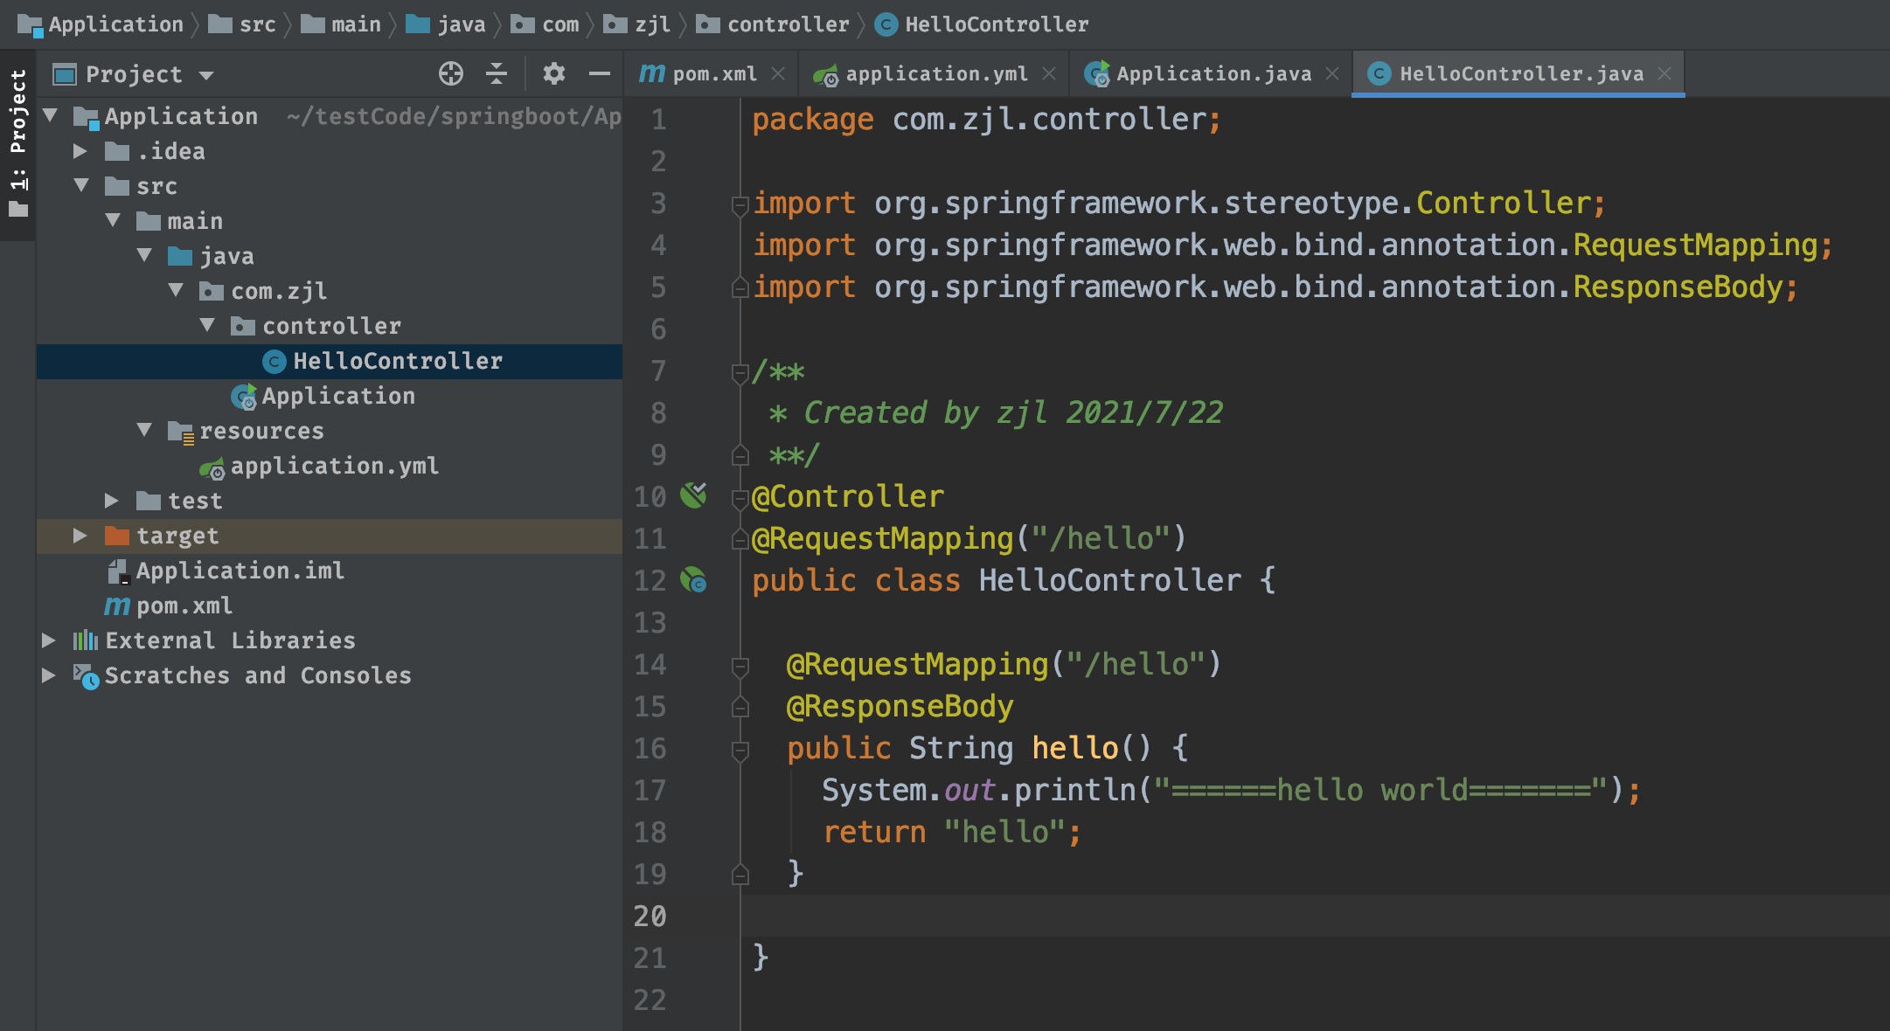Collapse the controller package
This screenshot has height=1031, width=1890.
click(207, 325)
